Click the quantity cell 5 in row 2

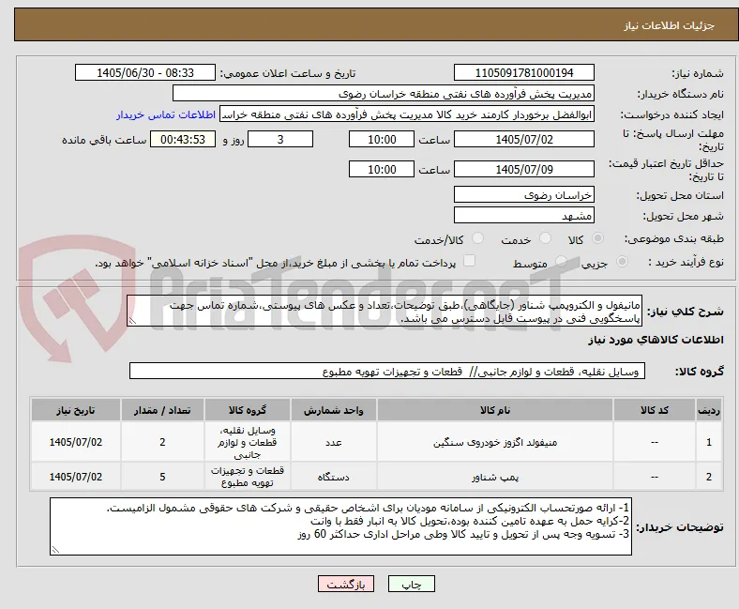(162, 477)
